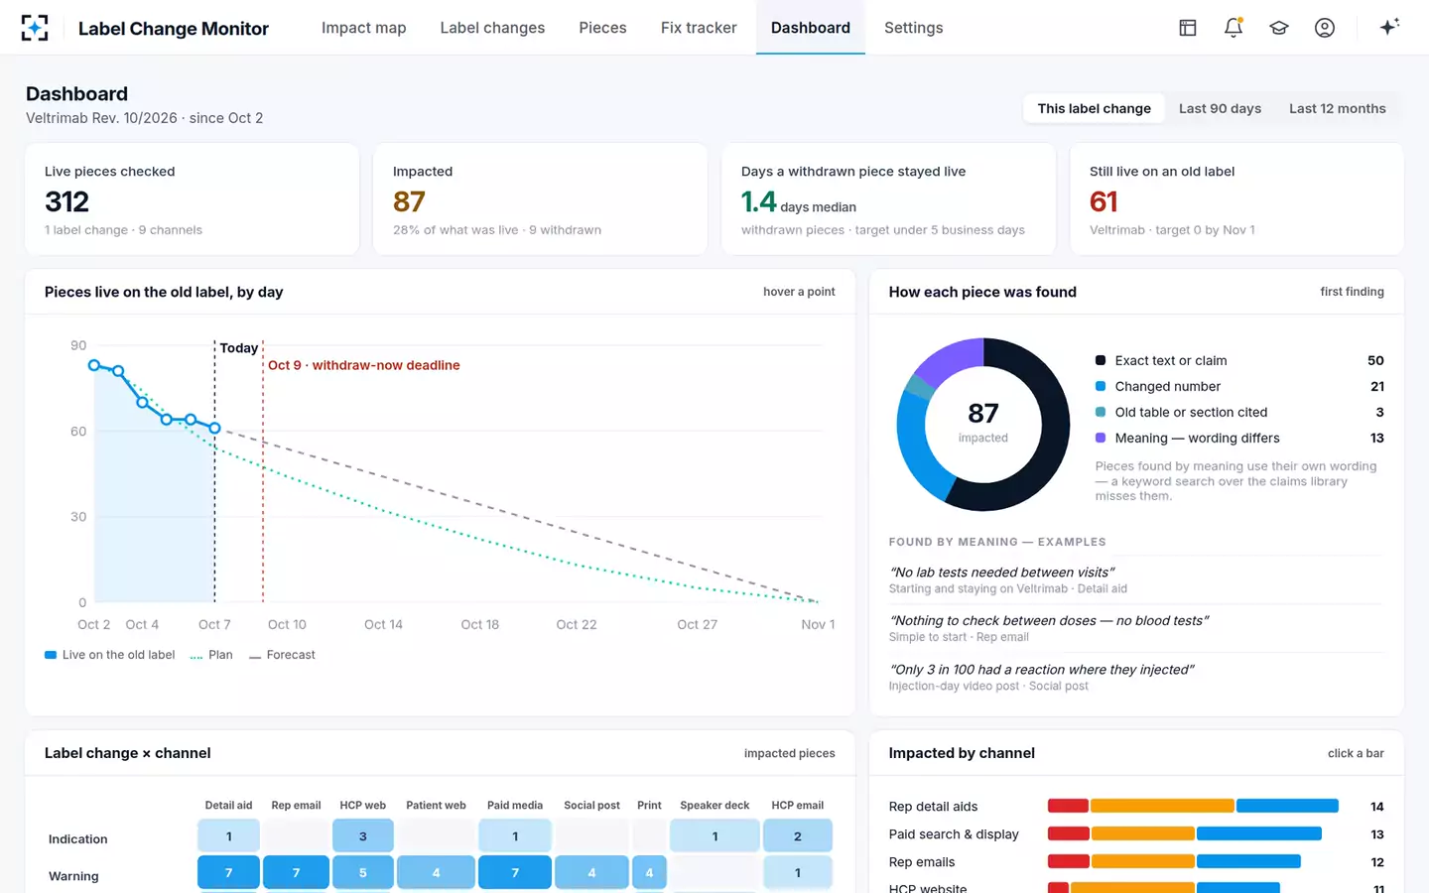Switch range to Last 12 months
The width and height of the screenshot is (1429, 893).
1337,108
